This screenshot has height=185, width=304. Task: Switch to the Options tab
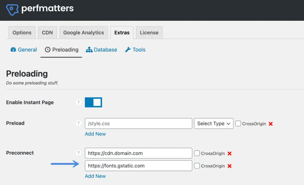pos(22,33)
